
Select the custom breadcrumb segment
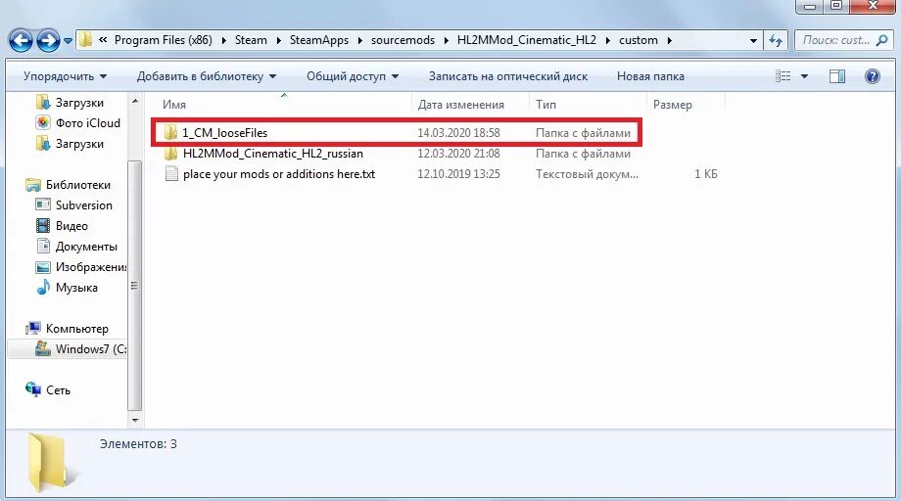pyautogui.click(x=638, y=40)
